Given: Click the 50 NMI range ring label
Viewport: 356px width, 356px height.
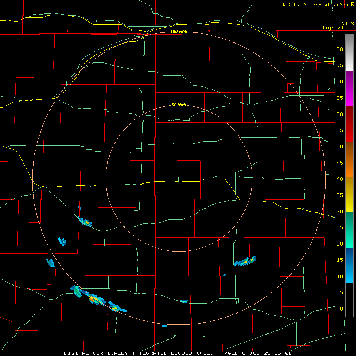Looking at the screenshot, I should (x=179, y=105).
